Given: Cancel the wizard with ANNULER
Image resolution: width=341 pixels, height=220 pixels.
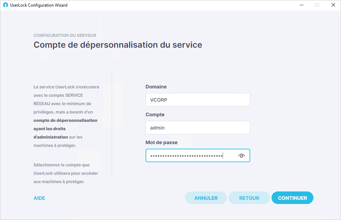Looking at the screenshot, I should 206,198.
